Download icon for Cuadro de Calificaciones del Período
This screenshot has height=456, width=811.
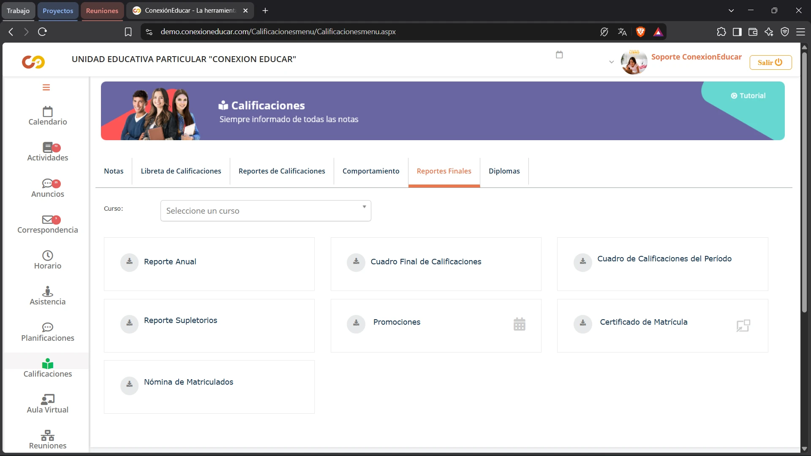pos(583,262)
